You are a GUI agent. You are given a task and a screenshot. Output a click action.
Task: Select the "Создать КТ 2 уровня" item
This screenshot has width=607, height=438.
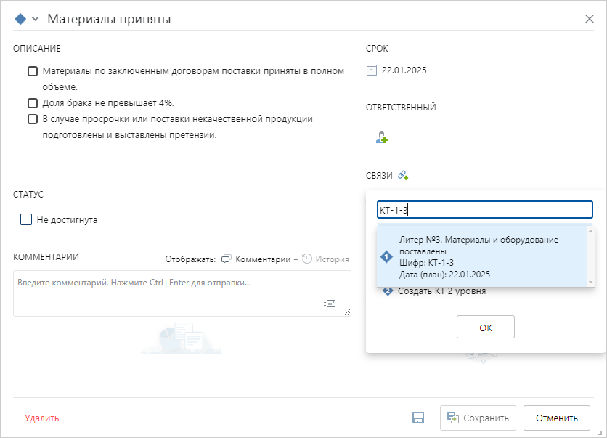tap(441, 291)
